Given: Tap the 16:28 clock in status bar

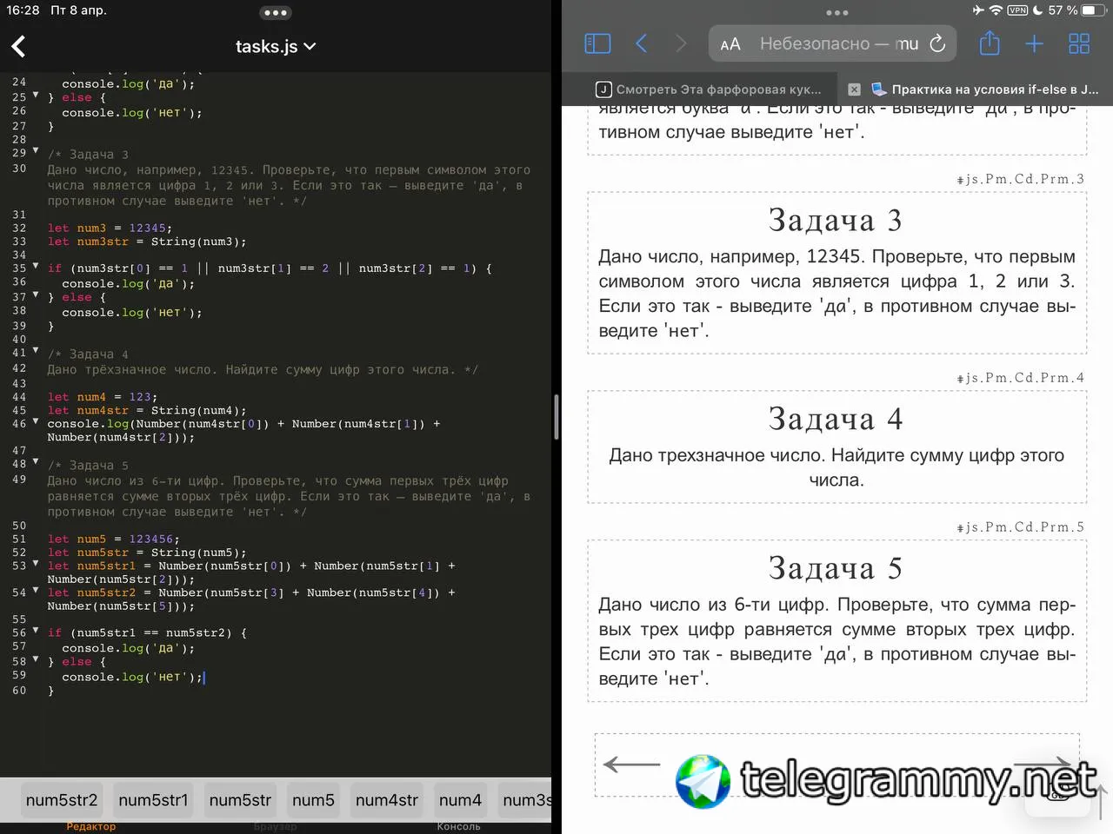Looking at the screenshot, I should point(23,10).
